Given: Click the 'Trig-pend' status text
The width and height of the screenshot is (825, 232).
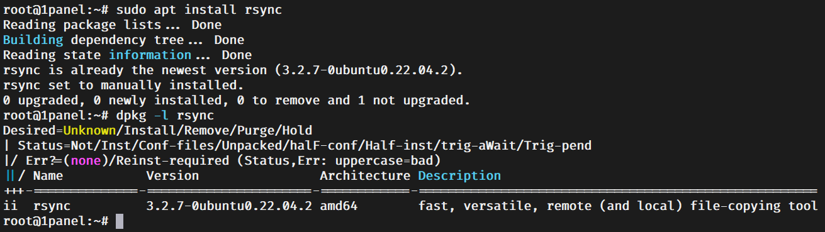Looking at the screenshot, I should coord(558,145).
